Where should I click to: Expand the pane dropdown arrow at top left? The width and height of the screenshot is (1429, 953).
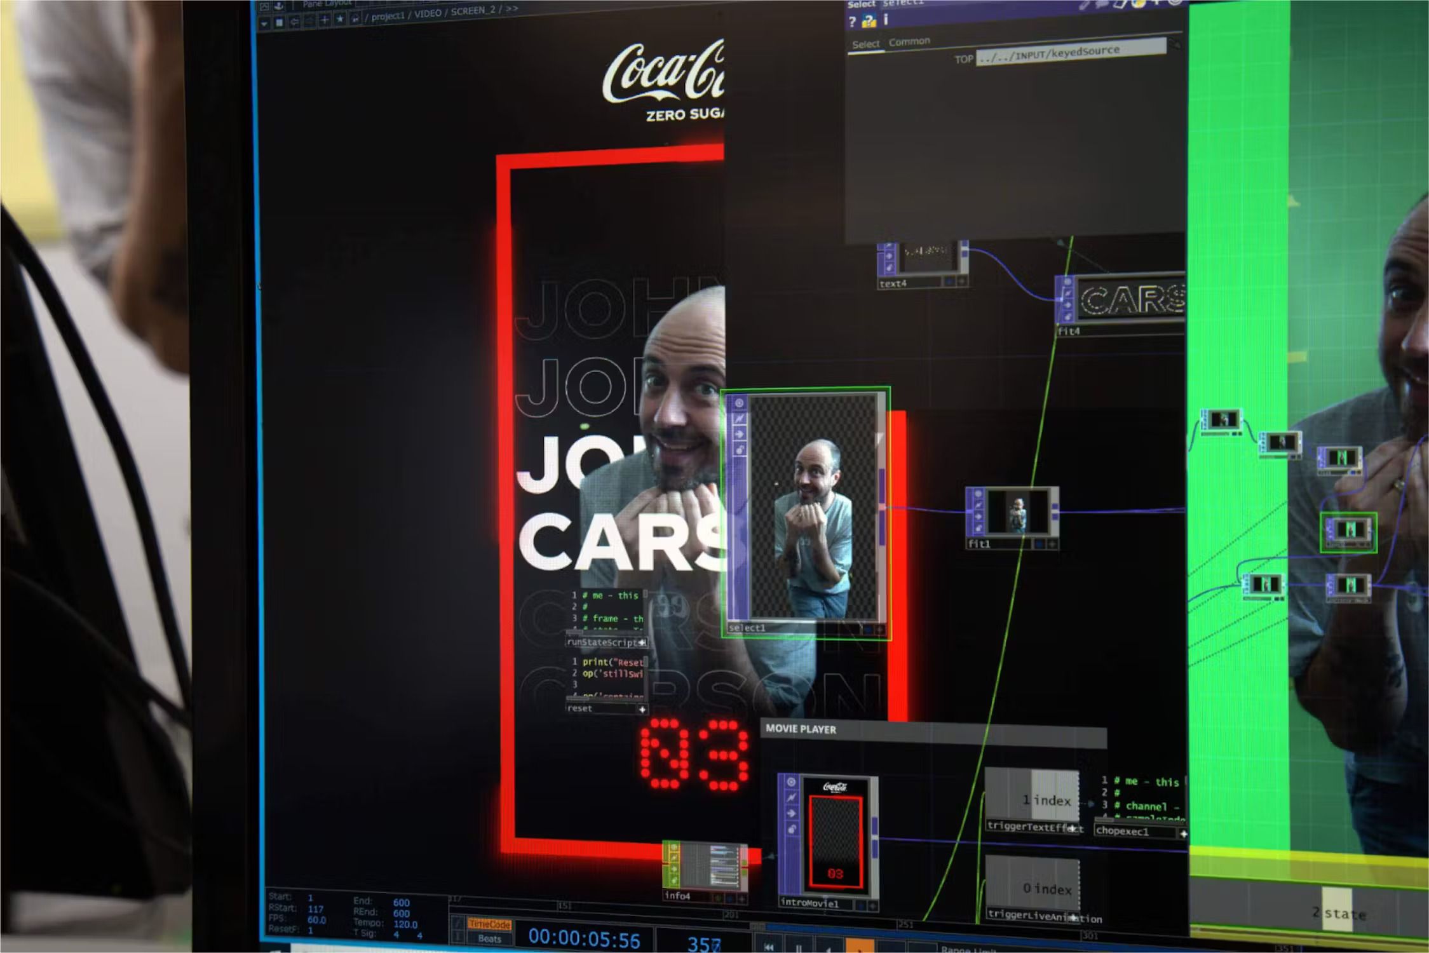point(264,24)
